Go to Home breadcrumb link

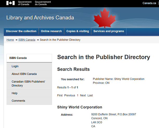coord(10,40)
